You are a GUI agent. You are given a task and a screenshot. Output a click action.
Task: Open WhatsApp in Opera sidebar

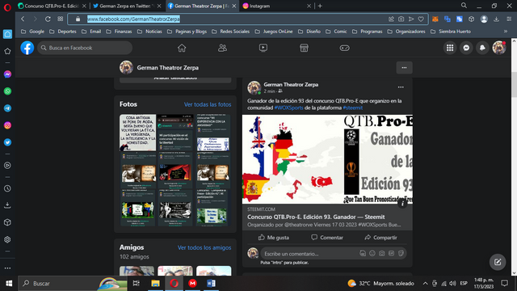pyautogui.click(x=7, y=91)
